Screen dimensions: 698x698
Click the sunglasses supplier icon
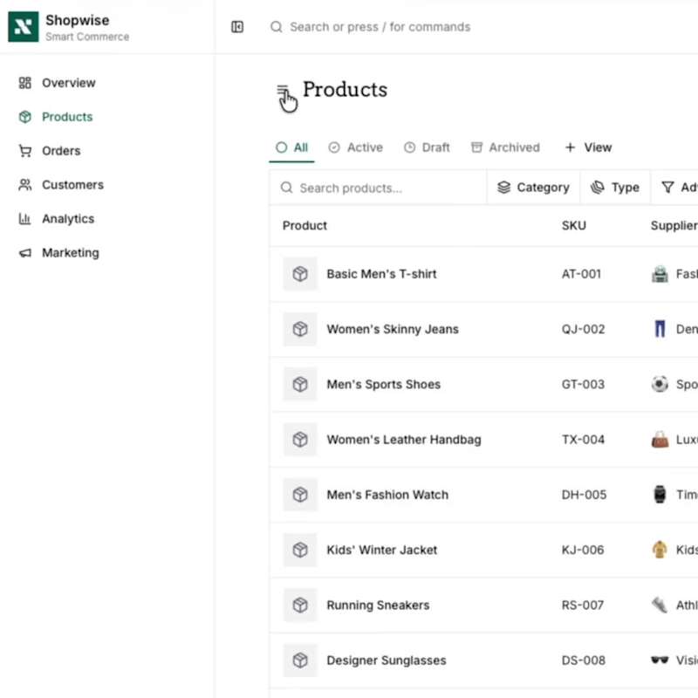point(660,660)
